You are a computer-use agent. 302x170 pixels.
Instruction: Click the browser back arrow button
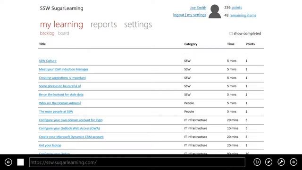pyautogui.click(x=8, y=162)
